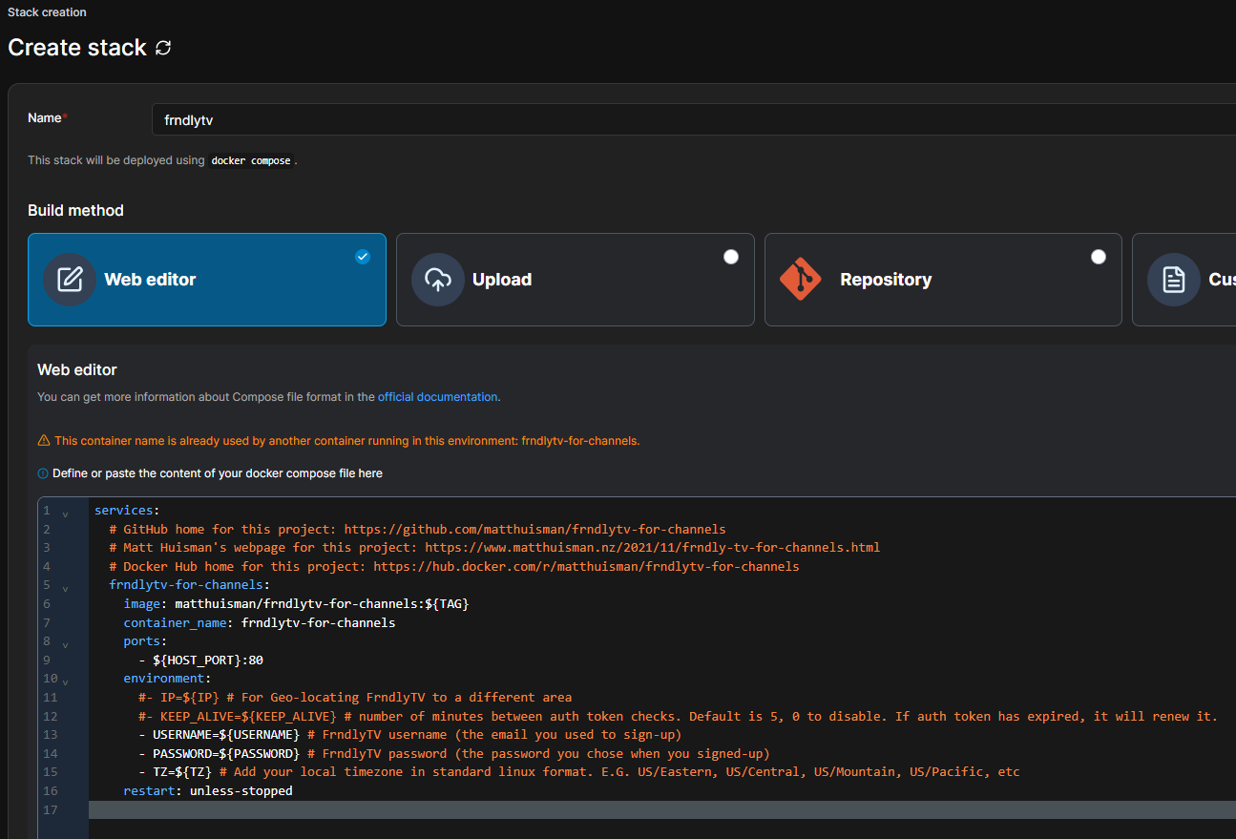The image size is (1236, 839).
Task: Collapse the ports section at line 8
Action: (x=65, y=644)
